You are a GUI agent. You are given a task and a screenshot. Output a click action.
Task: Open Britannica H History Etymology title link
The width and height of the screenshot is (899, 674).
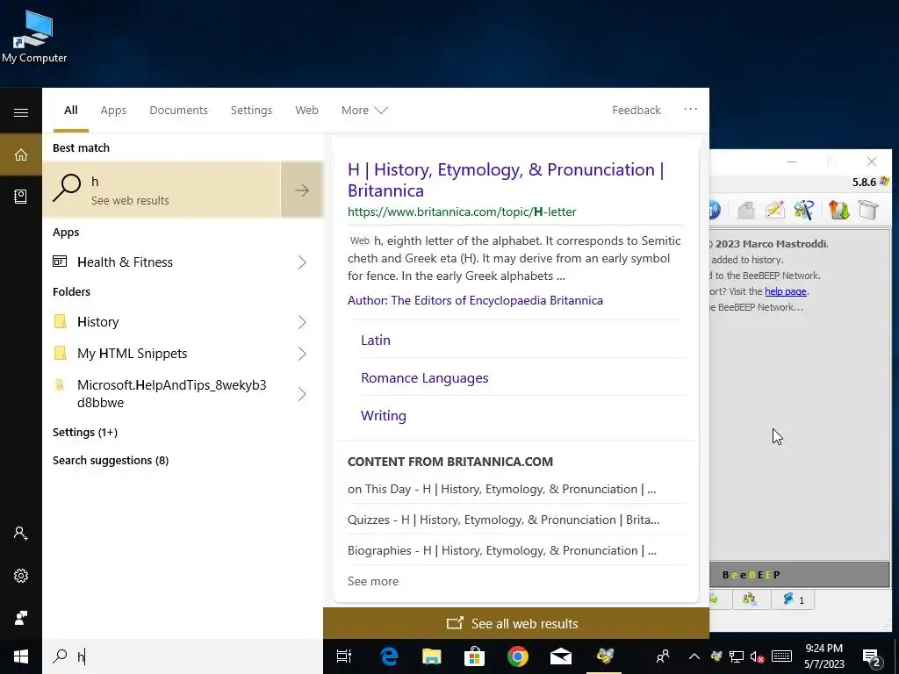point(506,180)
